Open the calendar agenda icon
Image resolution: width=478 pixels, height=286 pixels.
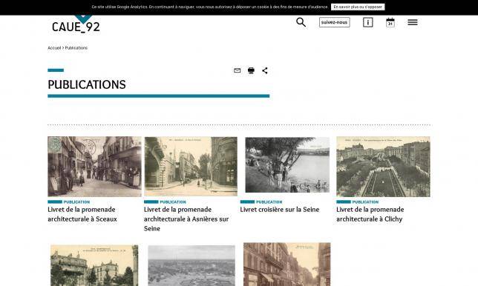pyautogui.click(x=390, y=22)
